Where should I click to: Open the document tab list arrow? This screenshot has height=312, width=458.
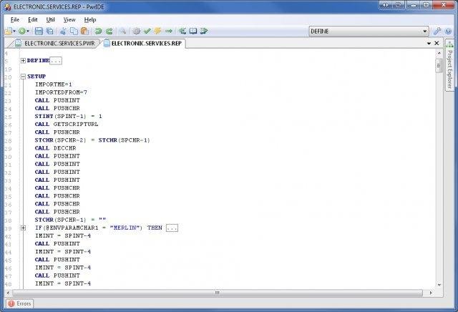[x=429, y=43]
